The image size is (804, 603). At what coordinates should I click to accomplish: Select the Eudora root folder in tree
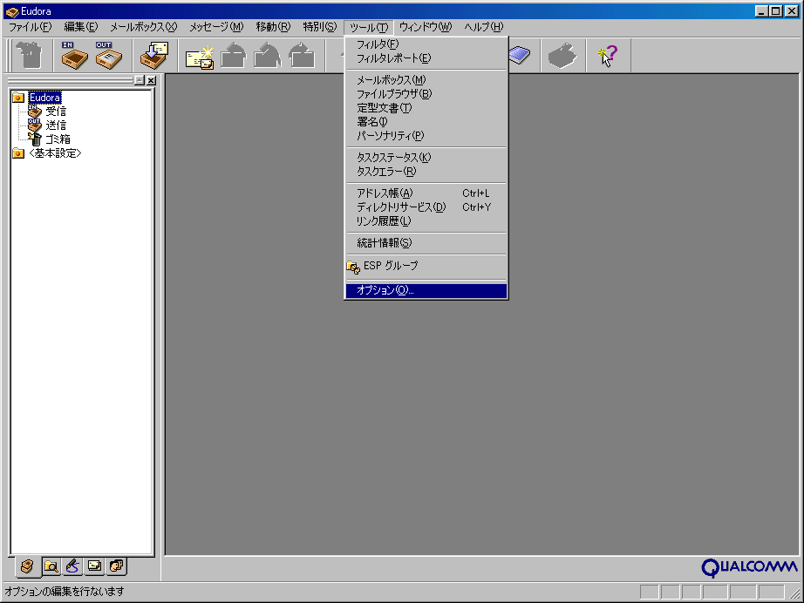tap(44, 98)
